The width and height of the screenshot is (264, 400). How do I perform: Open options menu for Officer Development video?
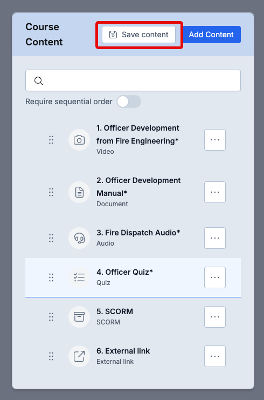215,140
